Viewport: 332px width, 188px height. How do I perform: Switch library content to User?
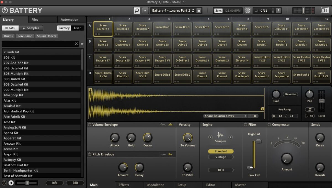click(77, 28)
